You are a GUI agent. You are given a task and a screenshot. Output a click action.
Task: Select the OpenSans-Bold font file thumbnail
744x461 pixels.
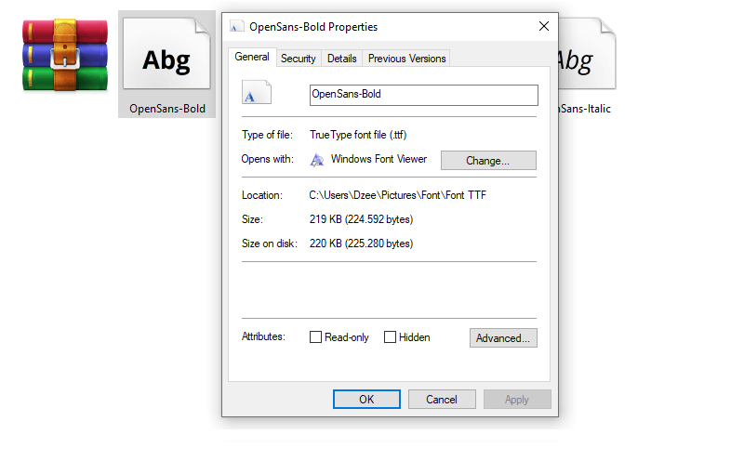coord(166,54)
